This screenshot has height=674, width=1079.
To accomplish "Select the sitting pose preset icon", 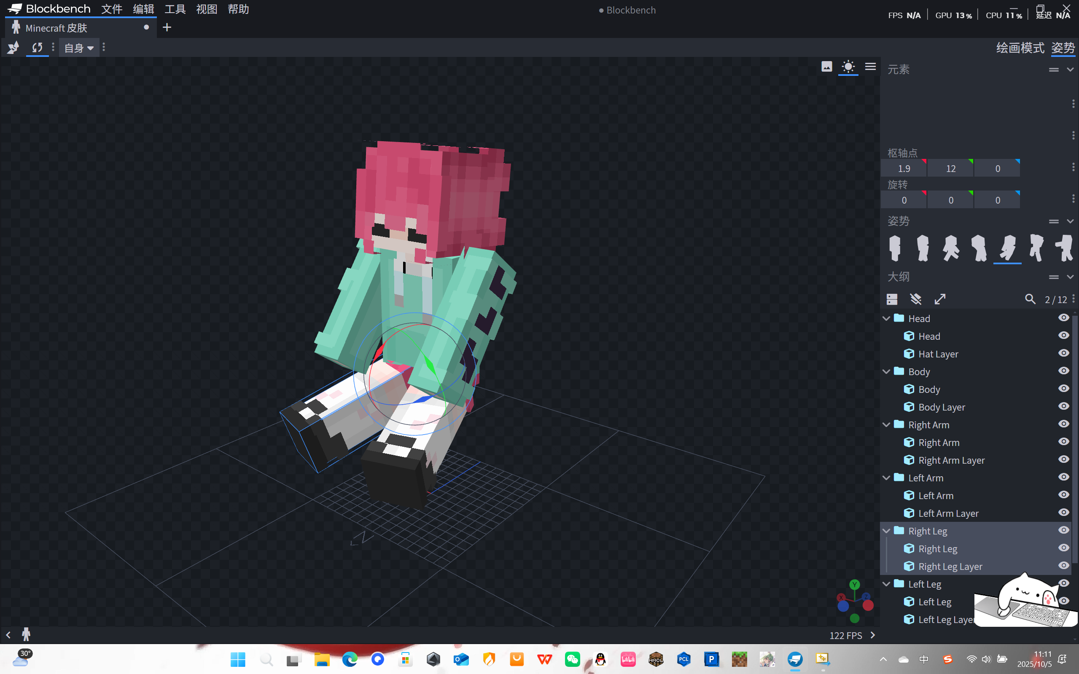I will (1007, 248).
